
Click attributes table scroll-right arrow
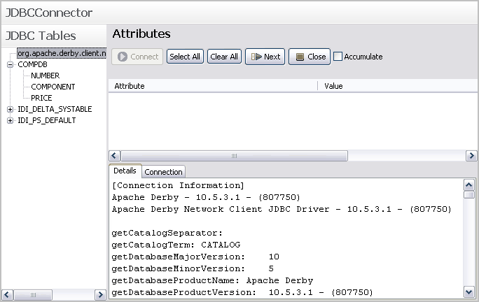(x=471, y=156)
